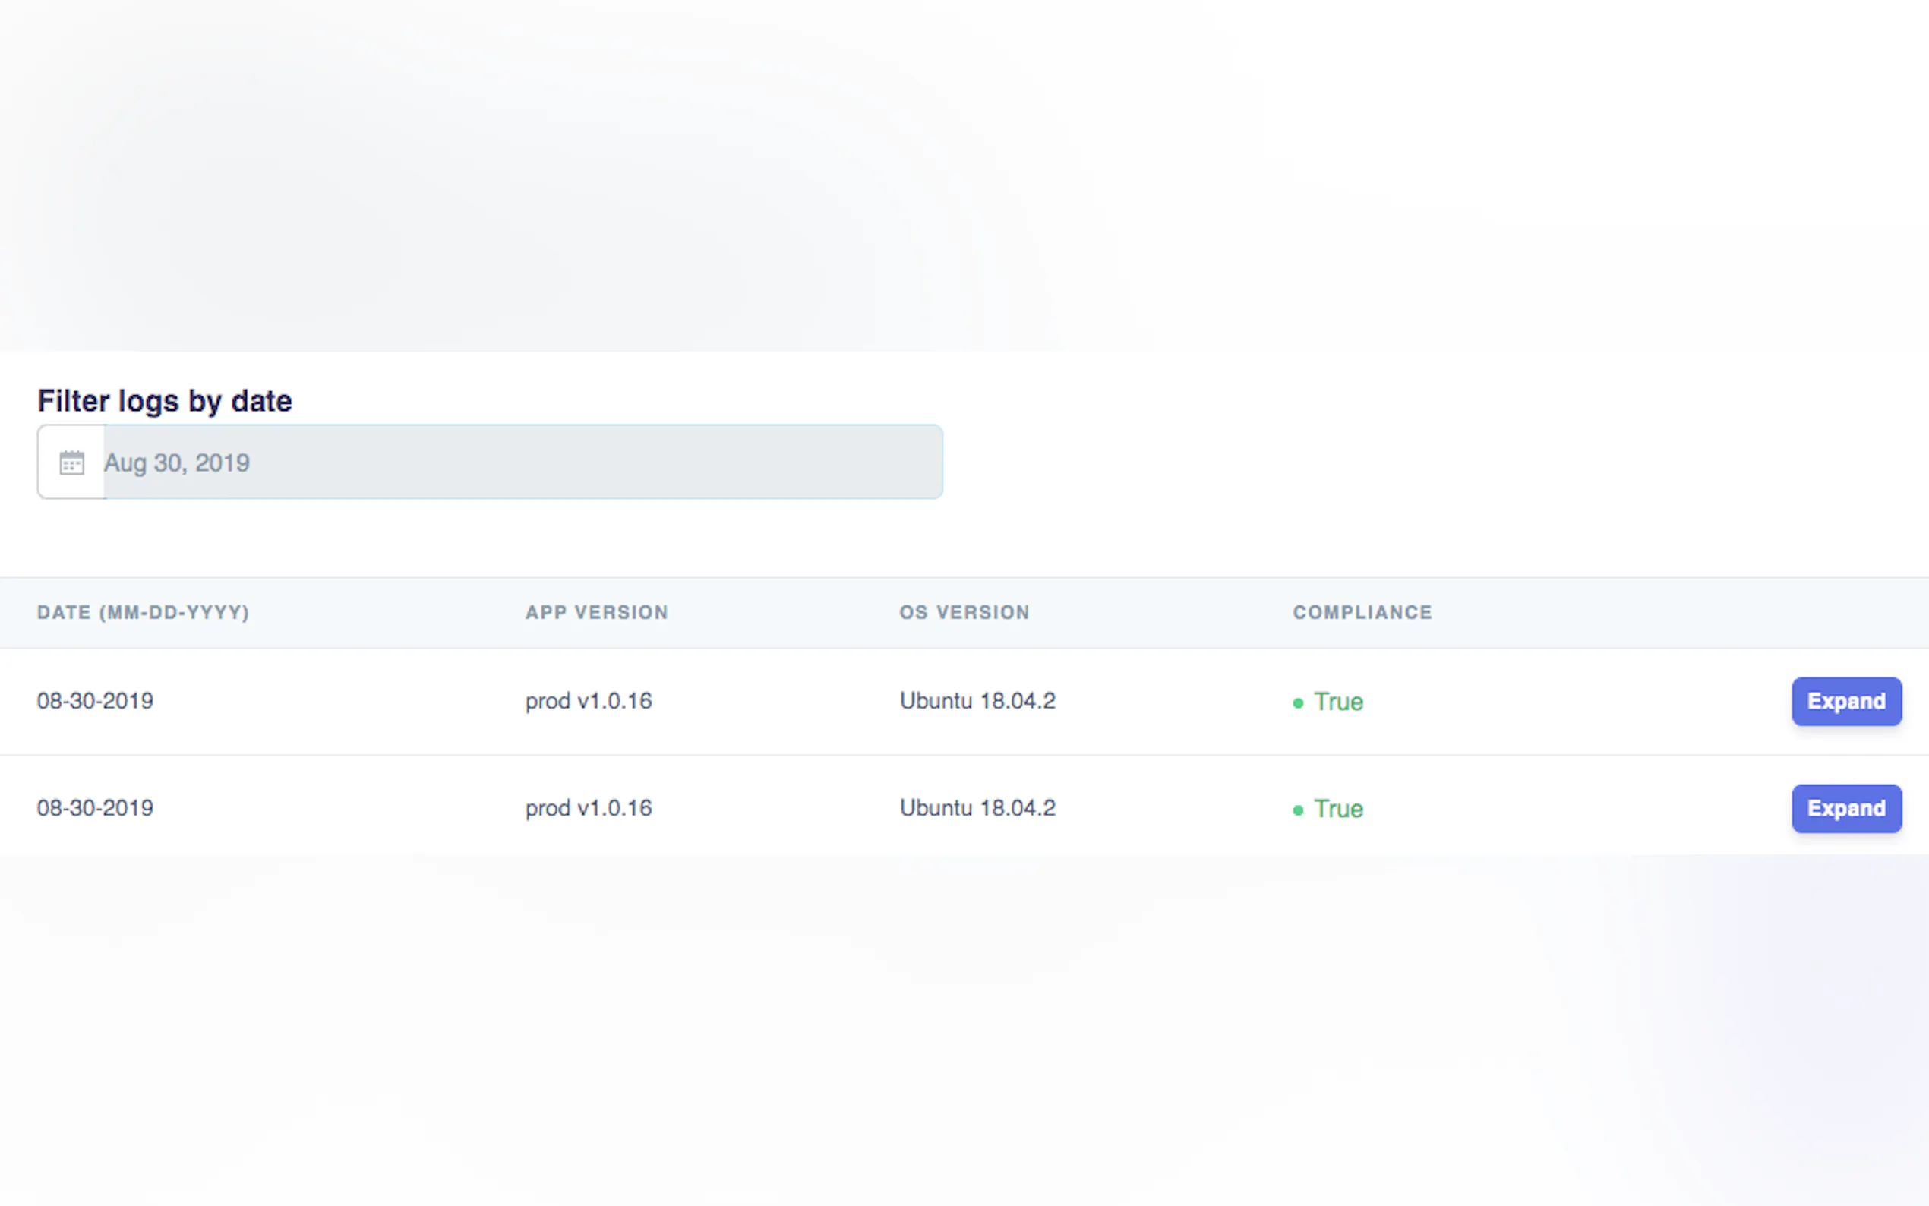
Task: Click the App Version column header
Action: (x=596, y=613)
